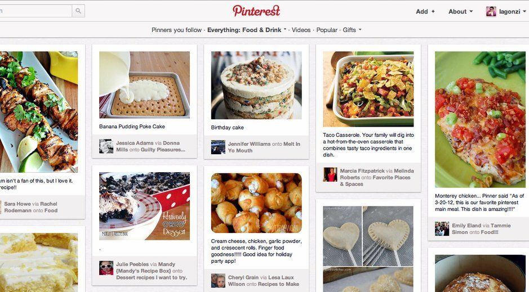The image size is (529, 292).
Task: Open the Everything: Food & Drink category dropdown
Action: (x=247, y=30)
